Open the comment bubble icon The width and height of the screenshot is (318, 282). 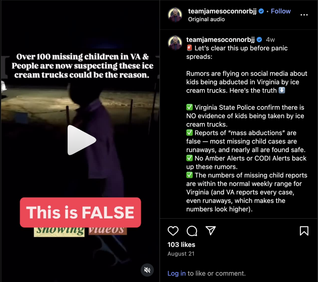tap(192, 231)
